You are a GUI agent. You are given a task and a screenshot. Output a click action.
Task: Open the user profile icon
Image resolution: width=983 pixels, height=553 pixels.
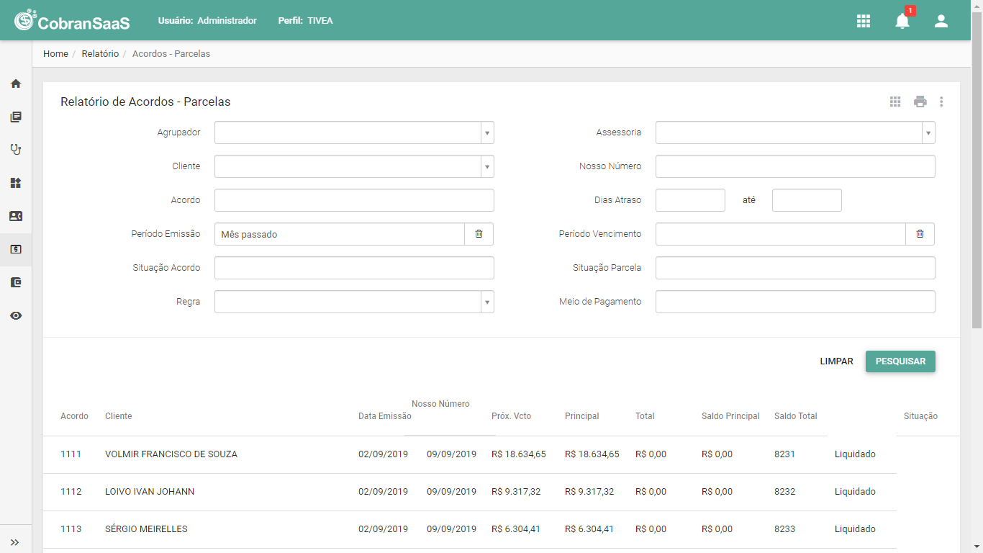[941, 21]
